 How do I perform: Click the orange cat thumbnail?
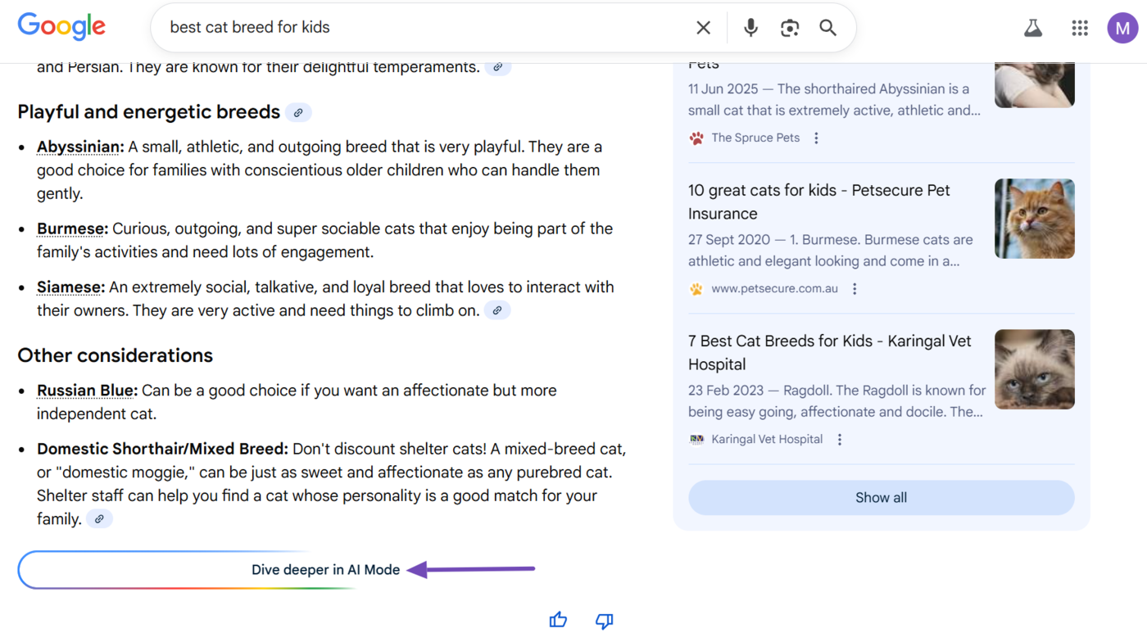pos(1034,219)
